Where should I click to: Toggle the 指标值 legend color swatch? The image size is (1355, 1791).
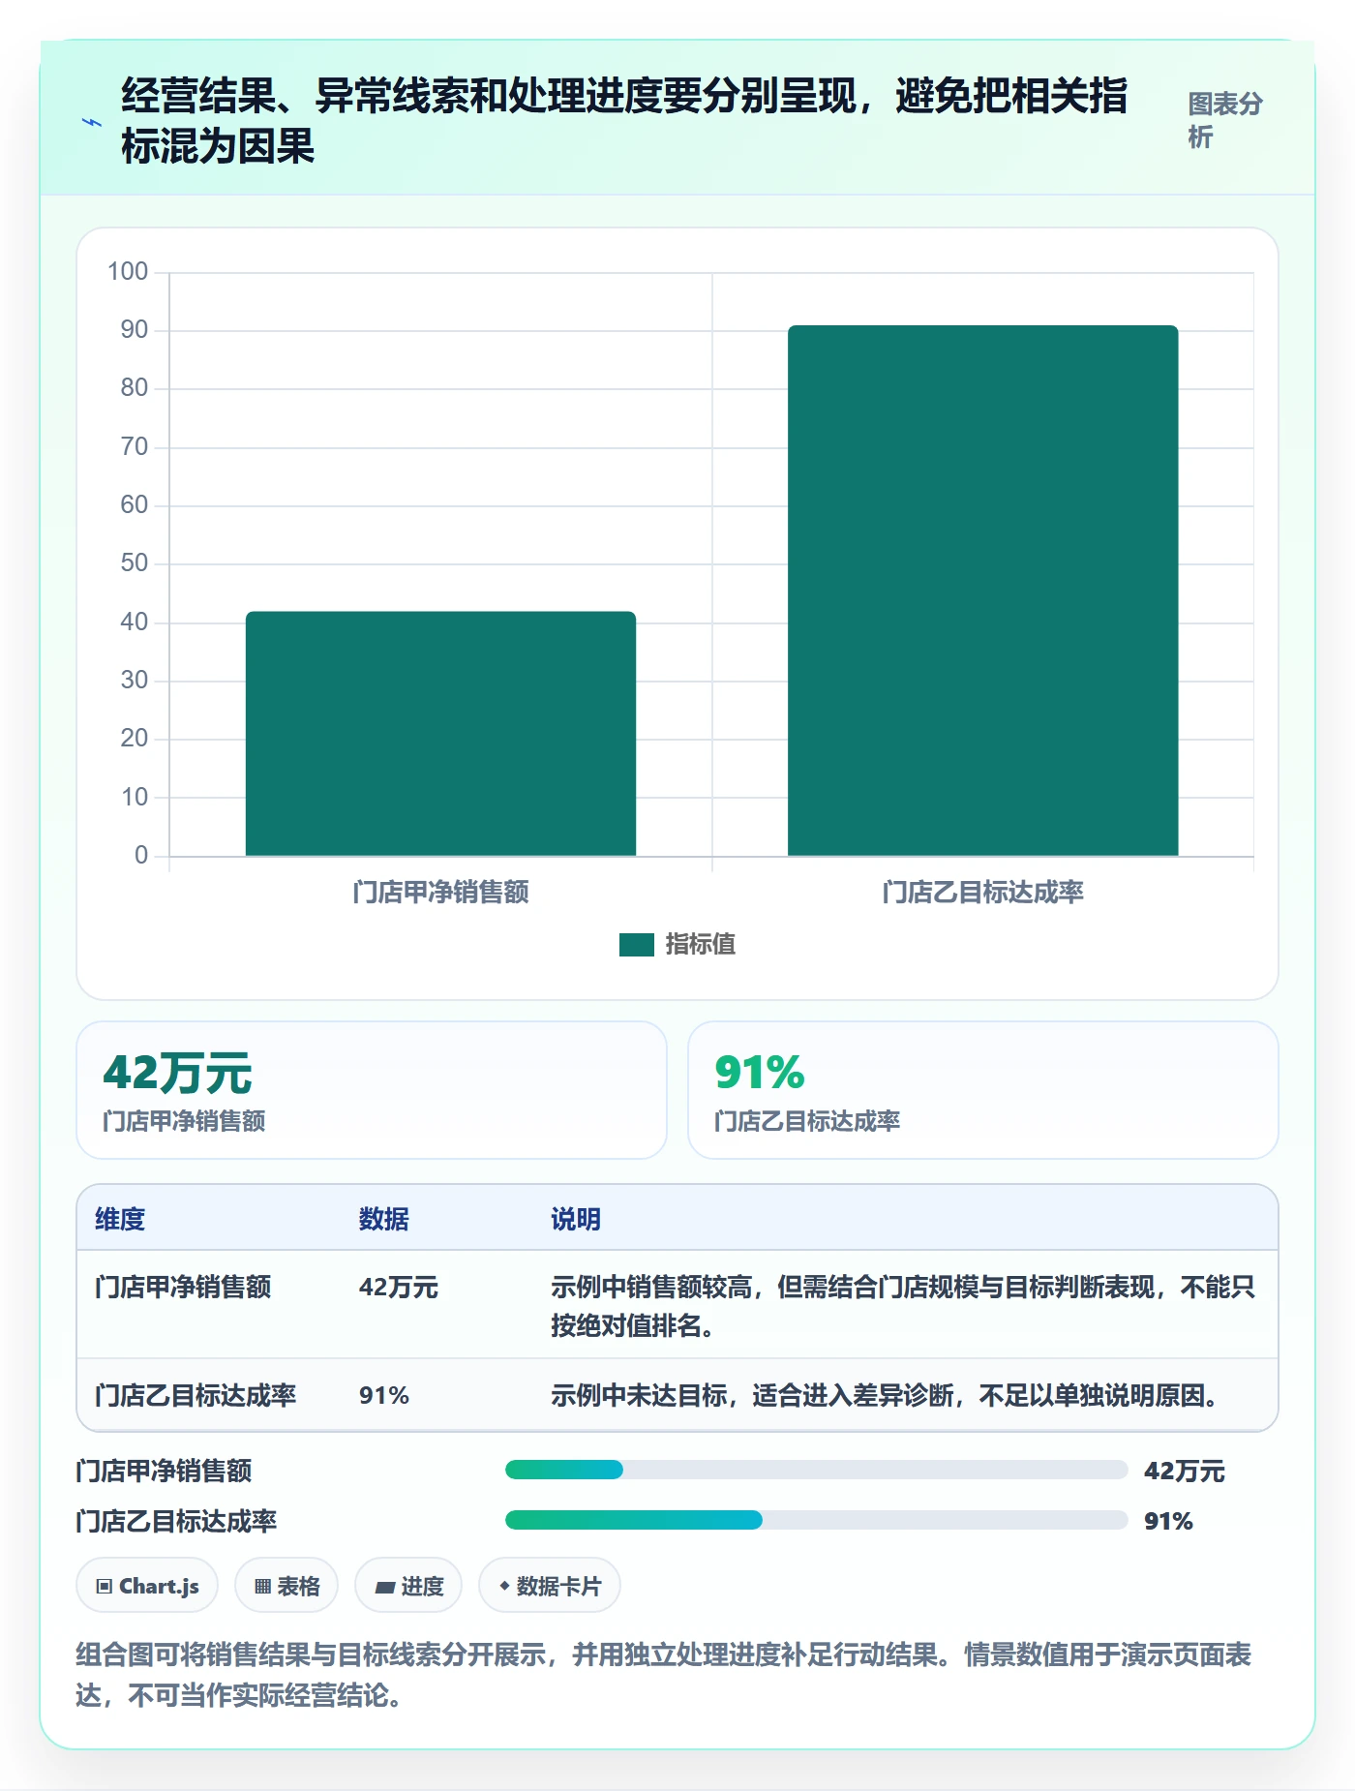(636, 944)
